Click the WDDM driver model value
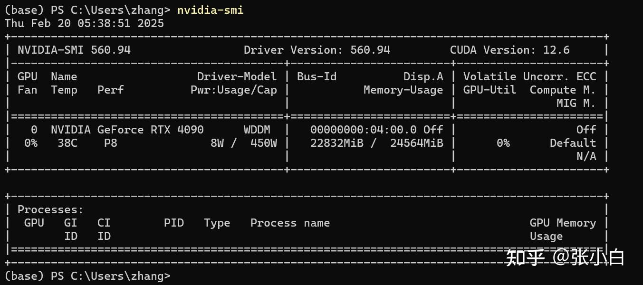The image size is (643, 285). coord(257,130)
